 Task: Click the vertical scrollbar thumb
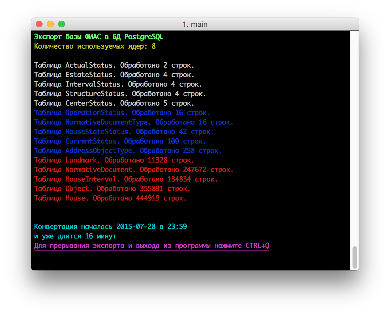click(x=354, y=257)
